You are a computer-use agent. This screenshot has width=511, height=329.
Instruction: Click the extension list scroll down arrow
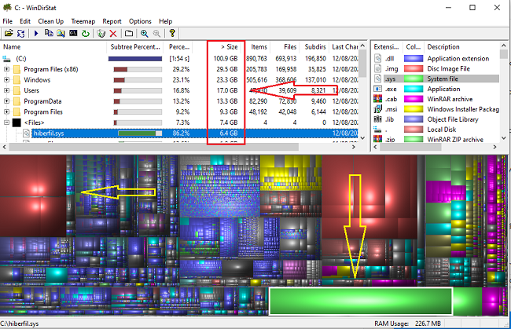pos(503,138)
